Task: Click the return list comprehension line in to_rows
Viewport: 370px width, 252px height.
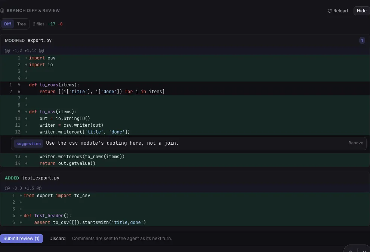Action: [x=185, y=92]
